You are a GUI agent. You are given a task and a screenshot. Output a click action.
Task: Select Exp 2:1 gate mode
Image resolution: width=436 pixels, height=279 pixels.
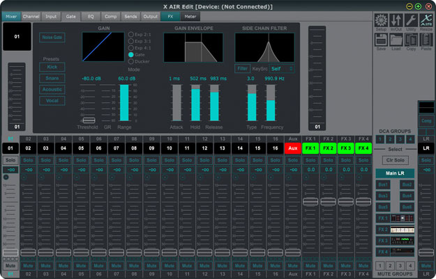[131, 35]
